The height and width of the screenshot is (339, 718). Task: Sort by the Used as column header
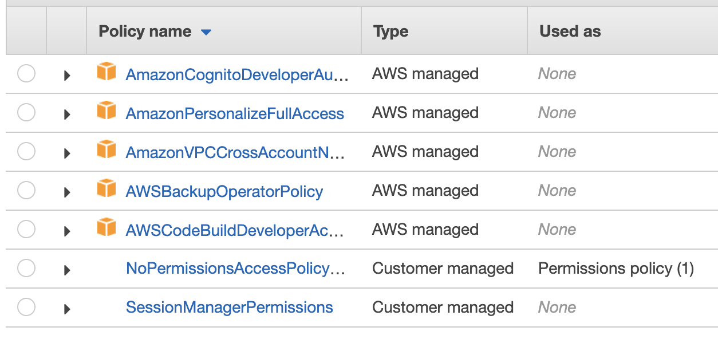[570, 31]
